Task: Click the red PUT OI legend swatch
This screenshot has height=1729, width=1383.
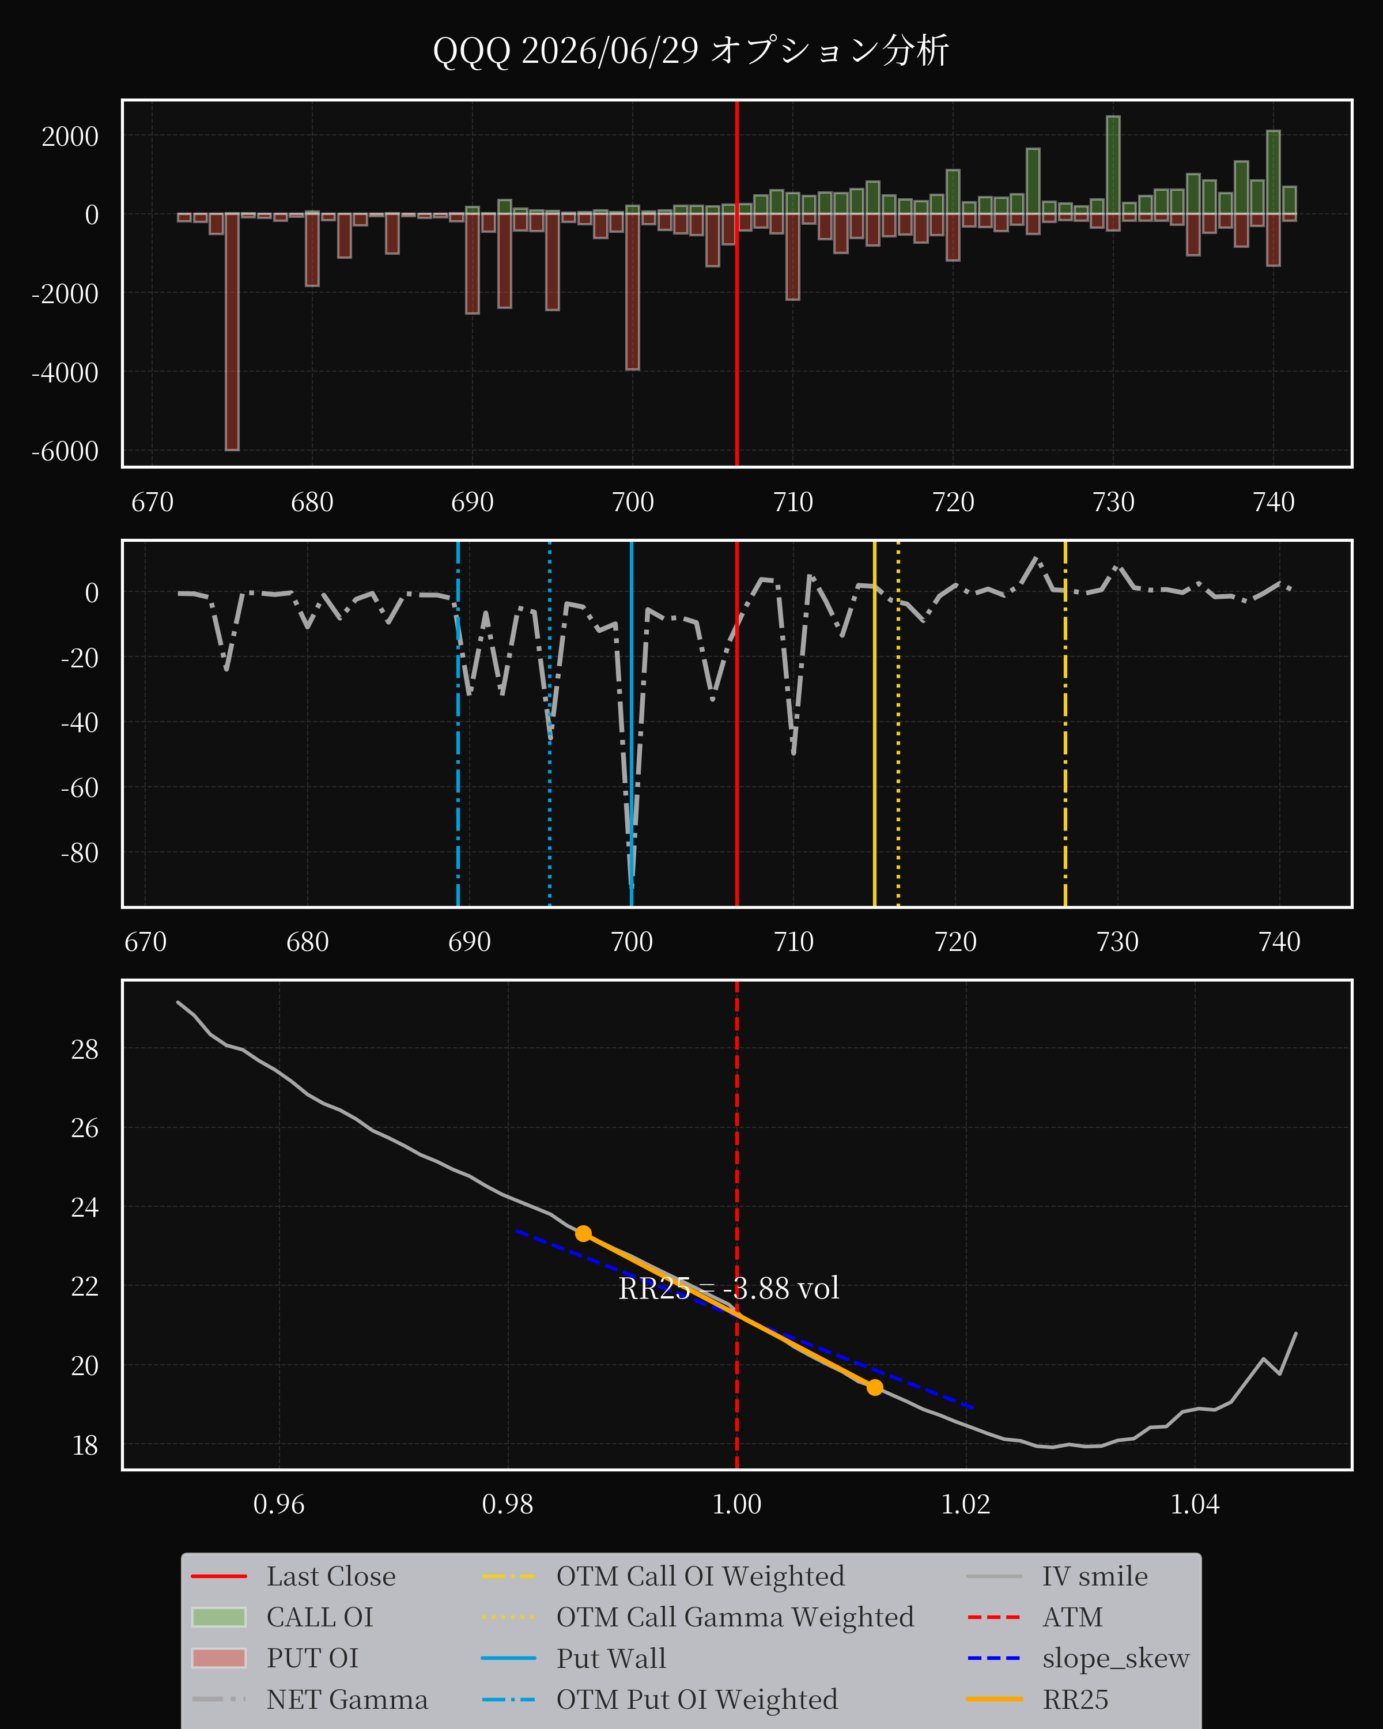Action: point(219,1659)
